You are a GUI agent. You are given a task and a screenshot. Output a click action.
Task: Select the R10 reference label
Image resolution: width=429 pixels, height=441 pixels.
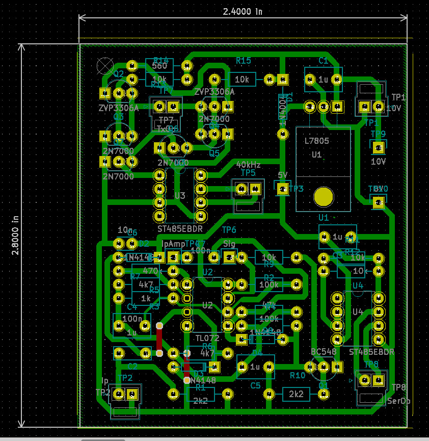(298, 375)
